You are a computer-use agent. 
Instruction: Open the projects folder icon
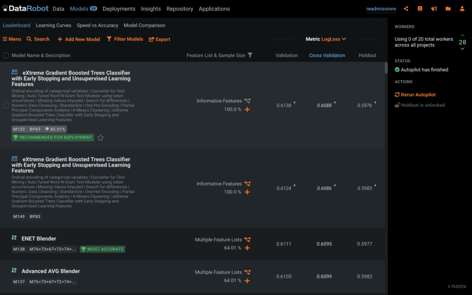click(x=448, y=9)
